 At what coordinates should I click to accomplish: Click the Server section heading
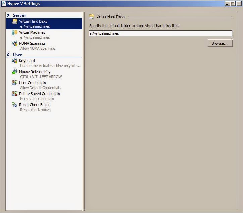coord(19,15)
